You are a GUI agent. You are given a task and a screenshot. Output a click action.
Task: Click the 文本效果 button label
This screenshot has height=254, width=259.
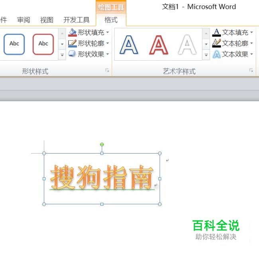click(x=235, y=54)
